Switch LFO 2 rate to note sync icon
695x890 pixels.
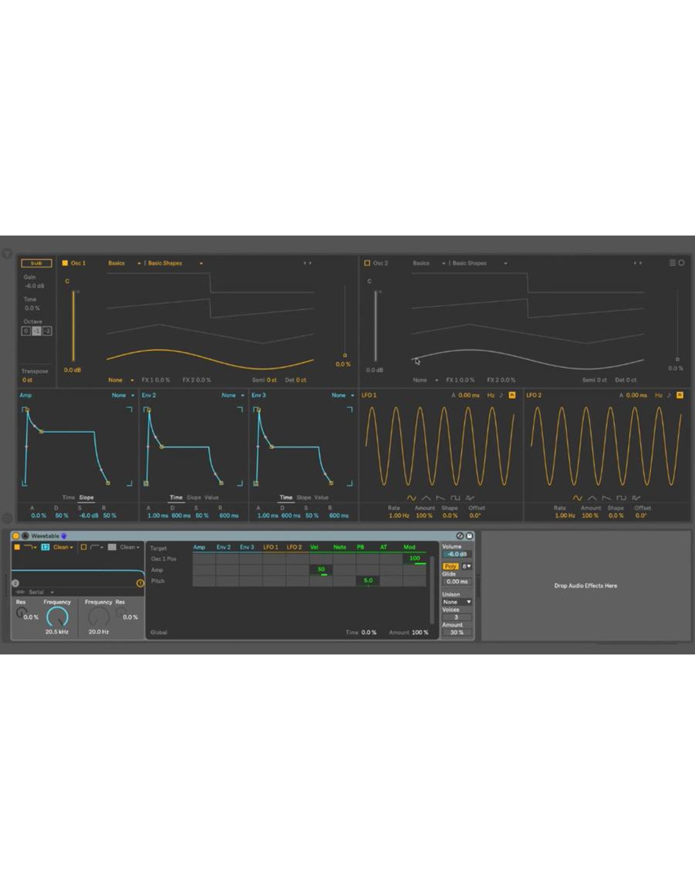(669, 395)
